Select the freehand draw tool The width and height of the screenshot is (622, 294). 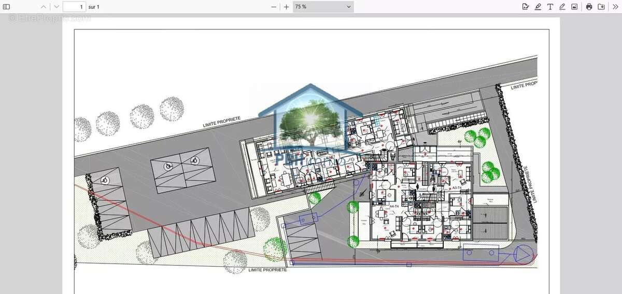pos(562,7)
